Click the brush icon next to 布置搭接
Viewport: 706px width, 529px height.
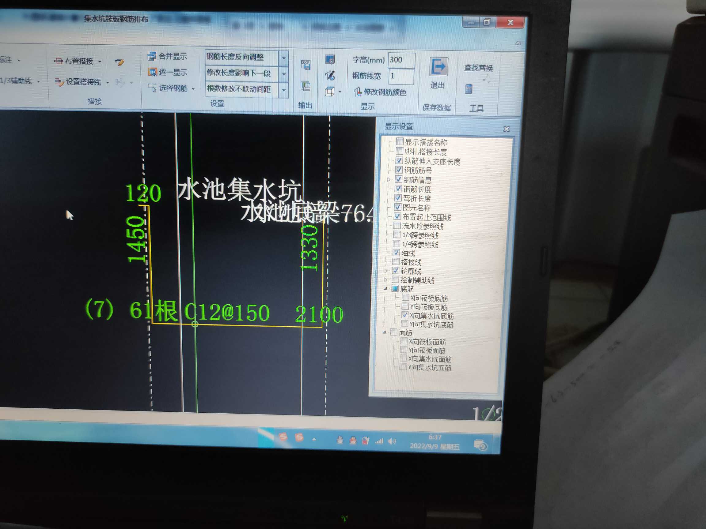[x=120, y=62]
